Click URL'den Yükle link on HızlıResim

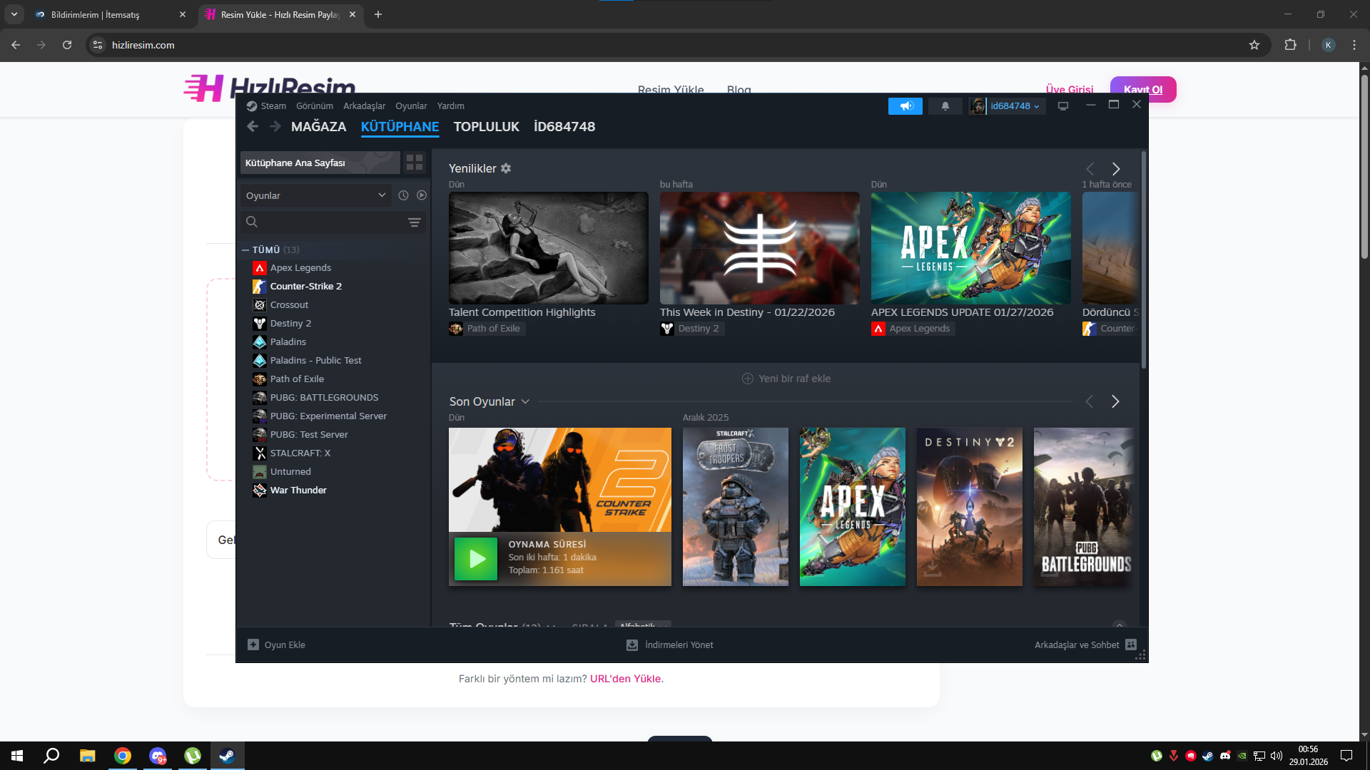625,679
